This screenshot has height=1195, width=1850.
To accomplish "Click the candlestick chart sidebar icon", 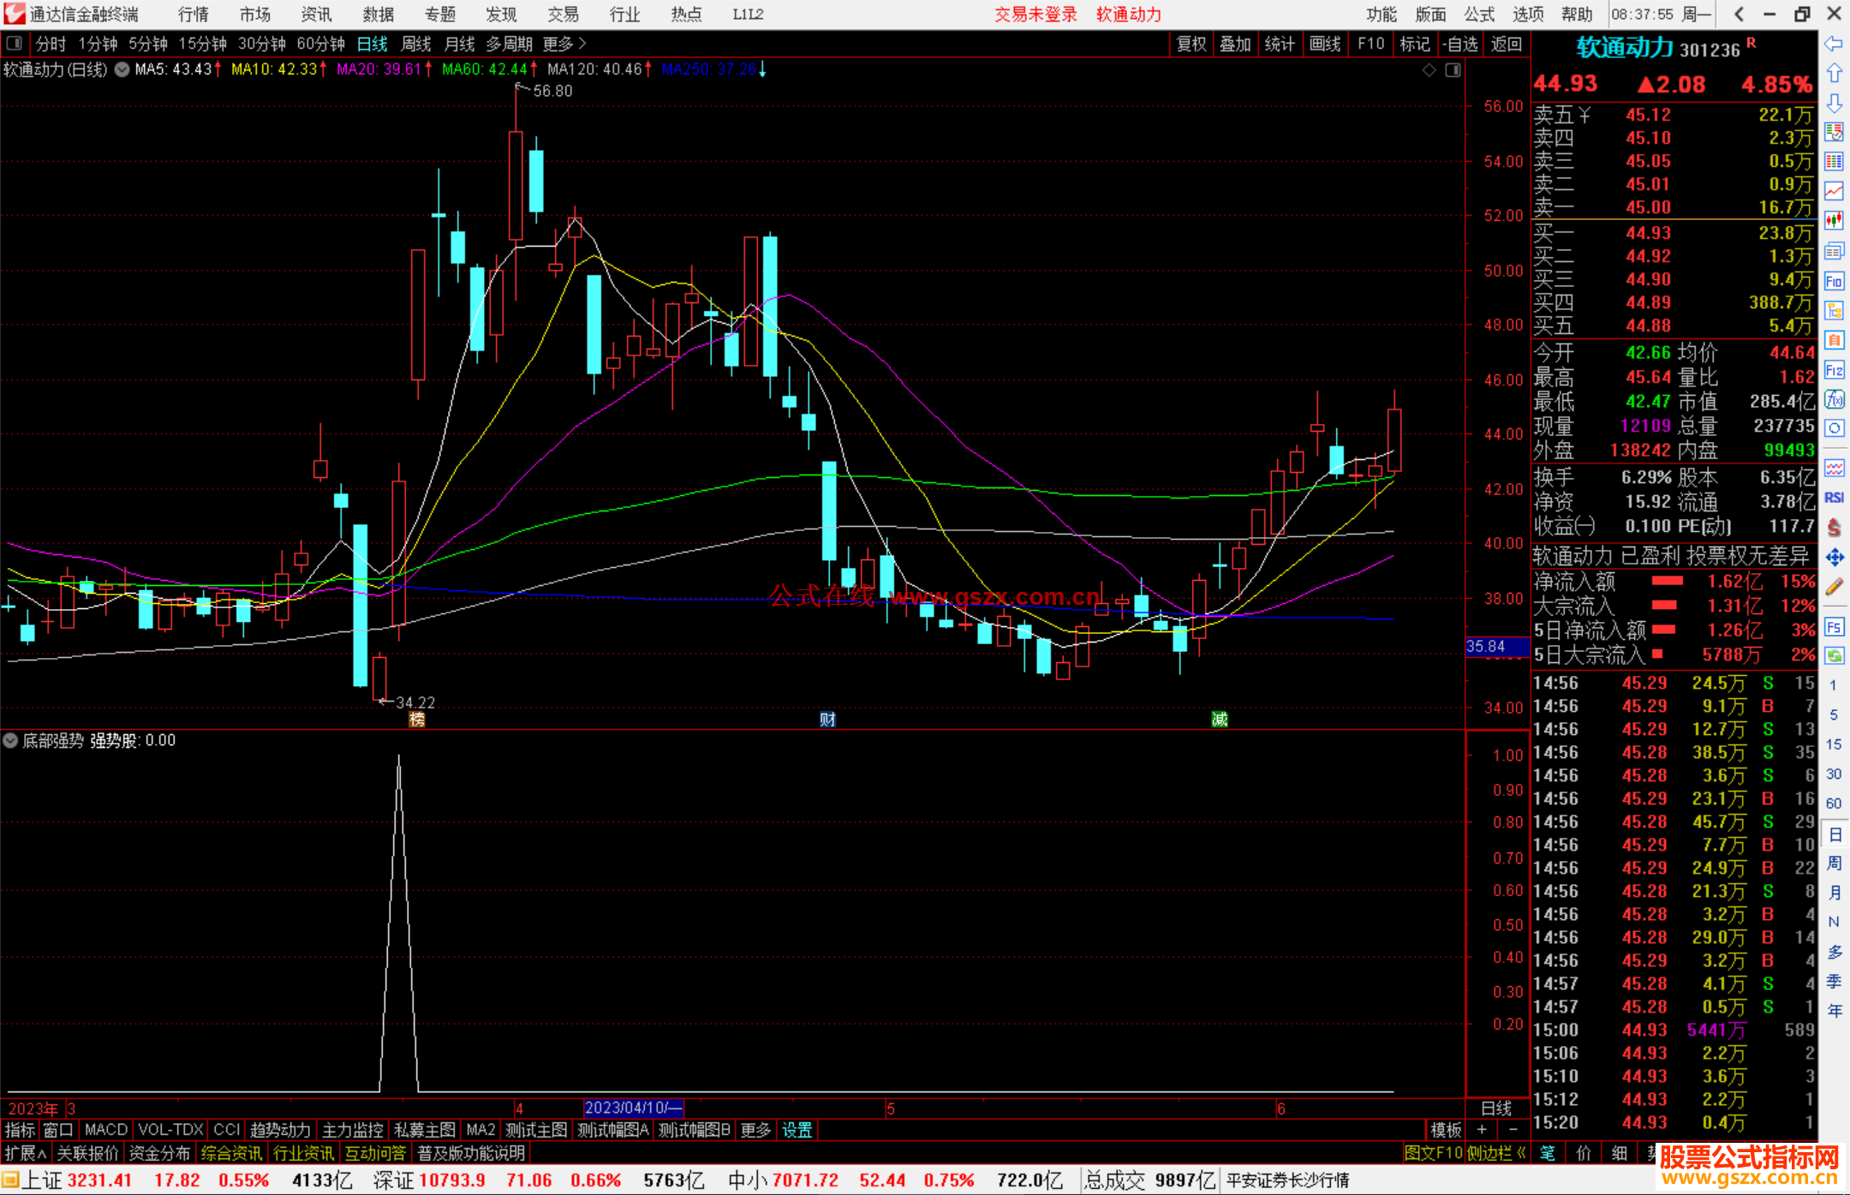I will tap(1834, 220).
